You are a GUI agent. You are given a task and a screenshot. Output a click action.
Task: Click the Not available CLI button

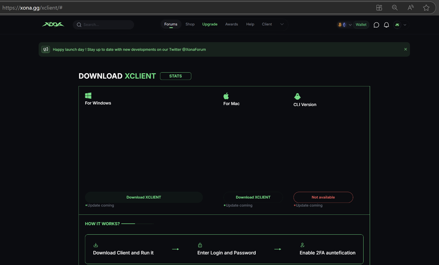323,197
